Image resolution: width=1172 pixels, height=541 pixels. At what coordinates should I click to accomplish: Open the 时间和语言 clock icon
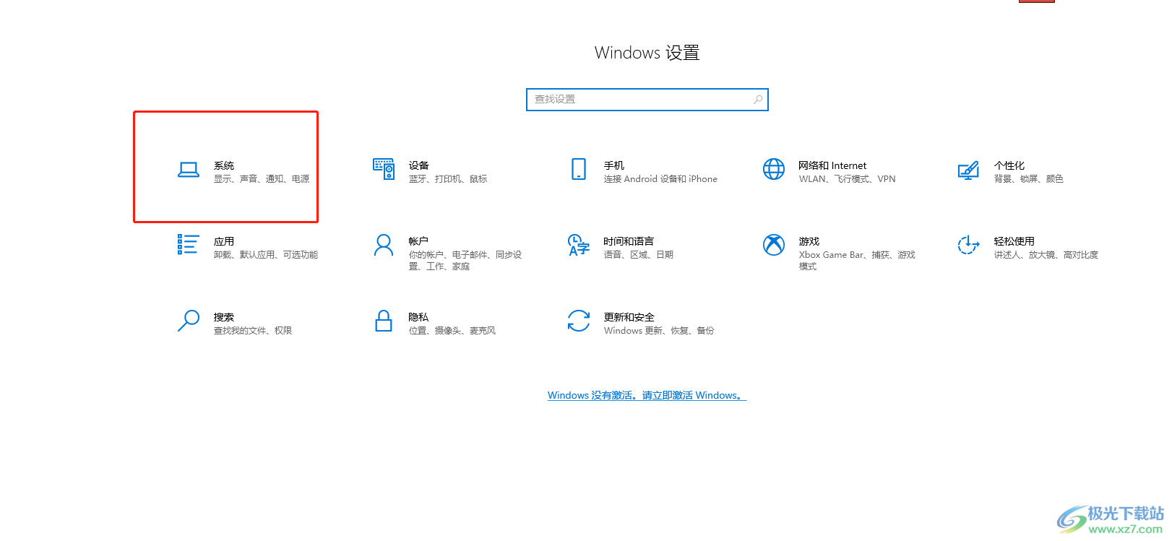coord(579,245)
